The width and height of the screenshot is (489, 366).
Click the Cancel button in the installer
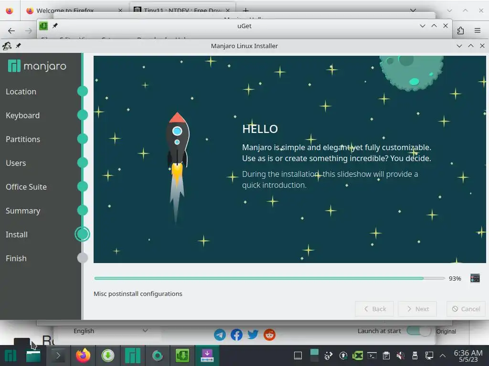tap(466, 309)
